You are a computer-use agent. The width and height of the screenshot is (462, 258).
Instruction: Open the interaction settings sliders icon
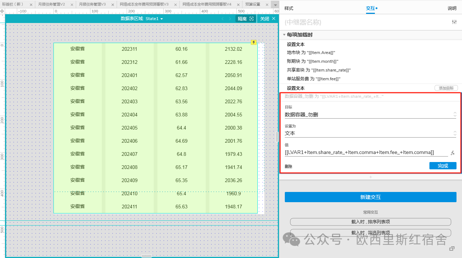pyautogui.click(x=454, y=22)
